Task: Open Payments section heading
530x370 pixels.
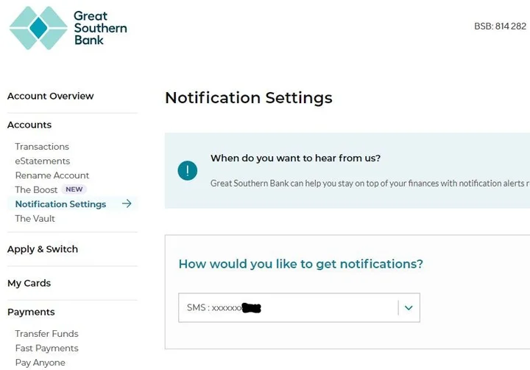Action: (31, 312)
